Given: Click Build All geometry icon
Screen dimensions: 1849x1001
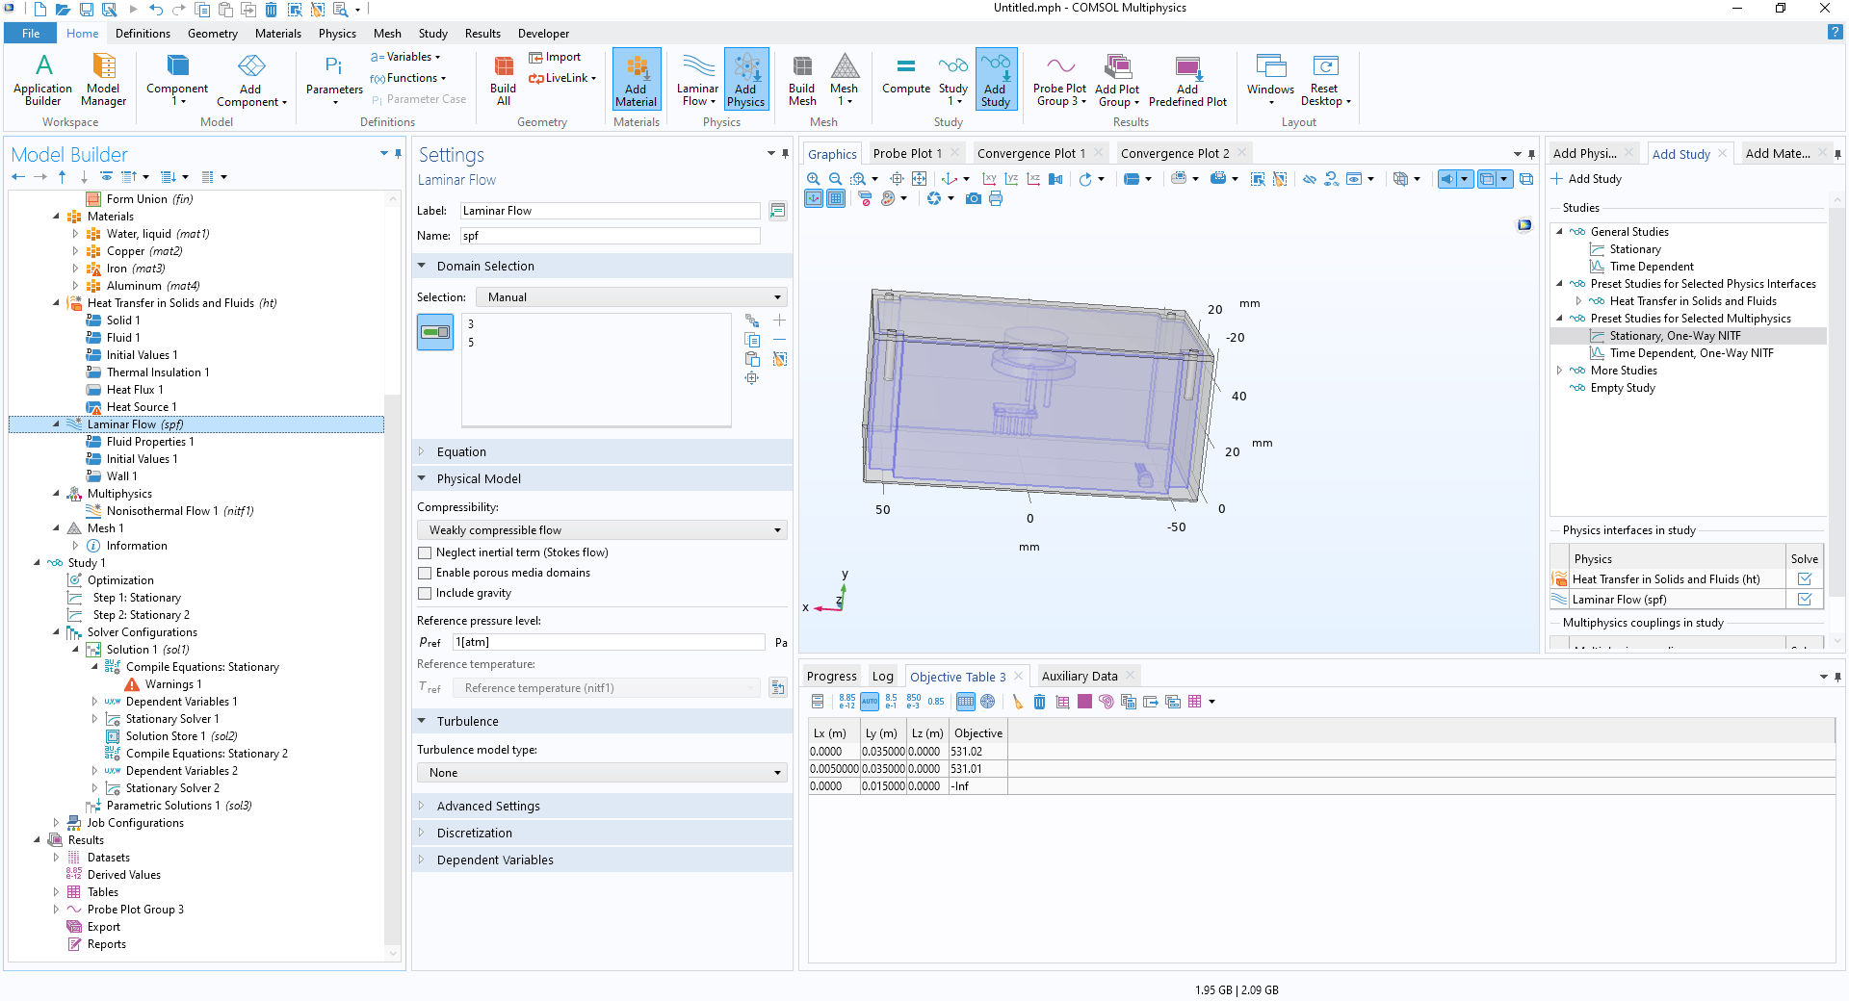Looking at the screenshot, I should pos(503,79).
